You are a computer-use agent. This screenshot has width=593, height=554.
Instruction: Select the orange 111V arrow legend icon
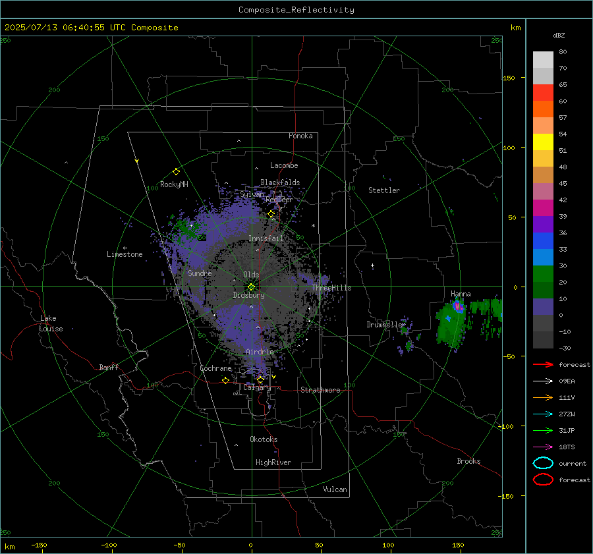click(x=543, y=397)
